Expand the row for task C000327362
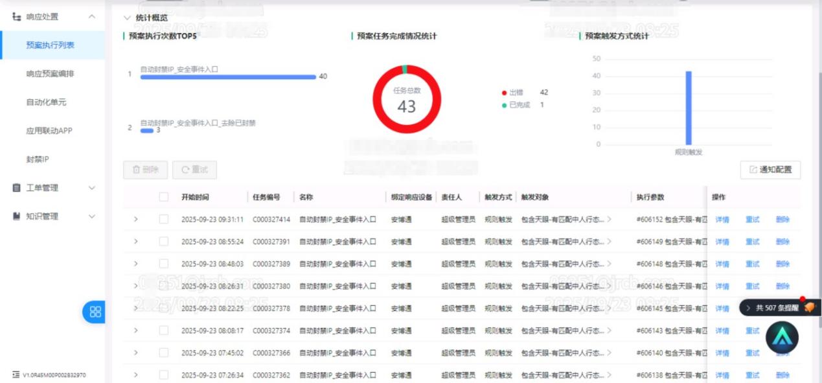The width and height of the screenshot is (822, 383). coord(135,375)
